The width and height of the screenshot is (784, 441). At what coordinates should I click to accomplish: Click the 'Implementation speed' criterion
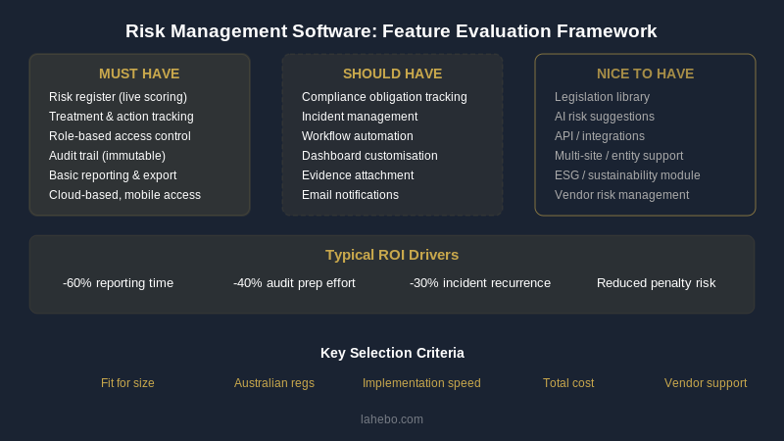point(421,383)
